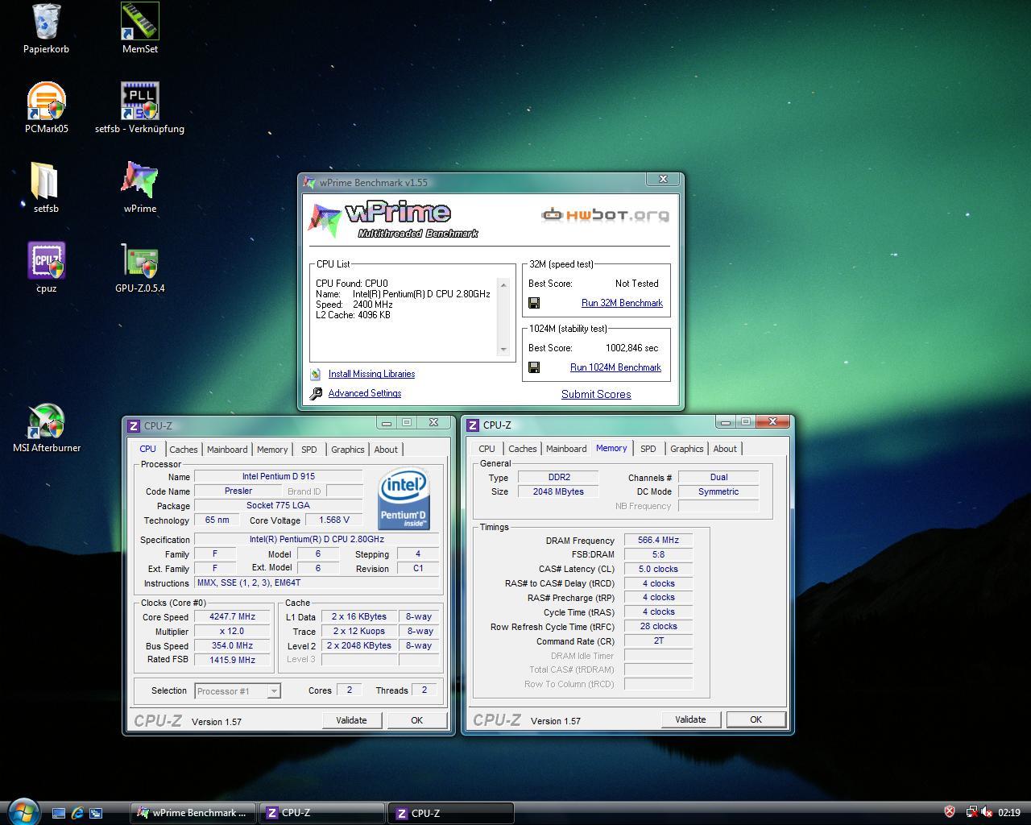Open SPD tab in right CPU-Z window

coord(648,449)
